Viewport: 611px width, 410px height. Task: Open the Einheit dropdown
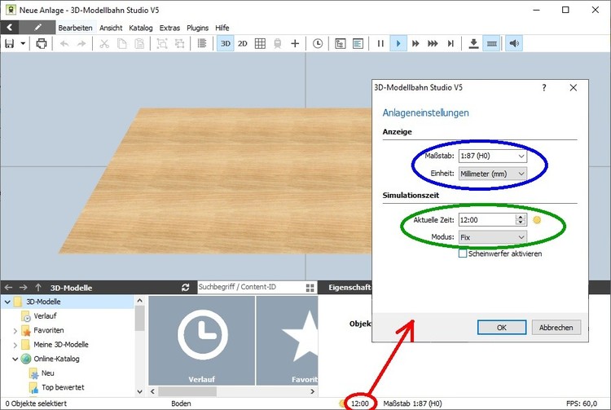pos(493,174)
